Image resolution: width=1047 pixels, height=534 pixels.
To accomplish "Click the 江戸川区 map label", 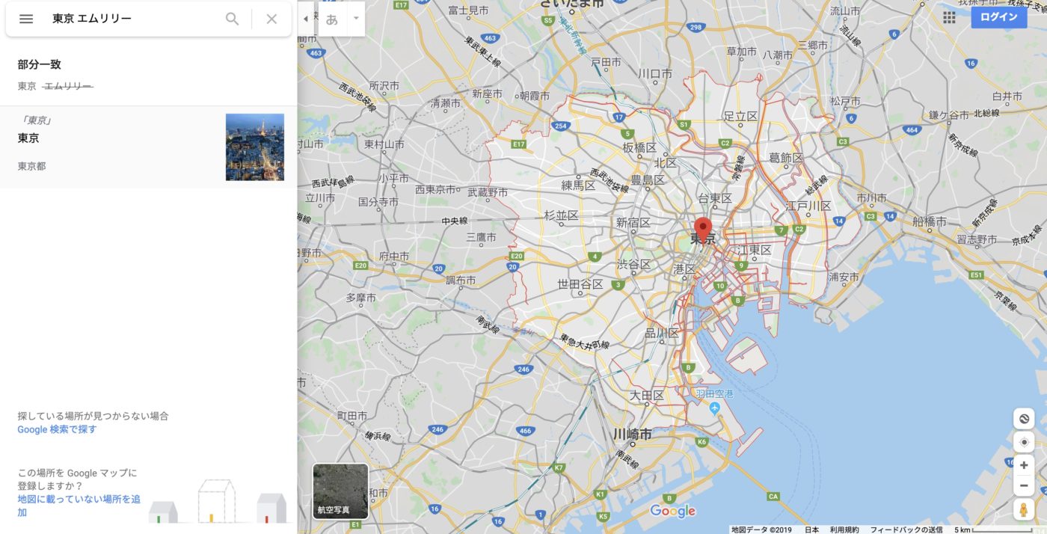I will click(x=808, y=206).
